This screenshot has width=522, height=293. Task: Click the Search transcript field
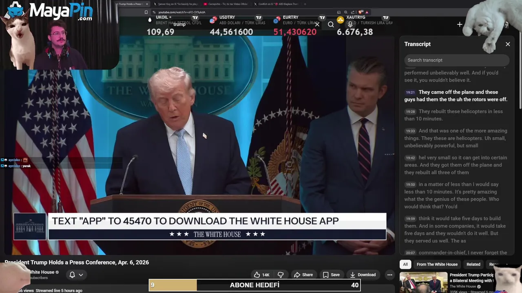tap(457, 60)
